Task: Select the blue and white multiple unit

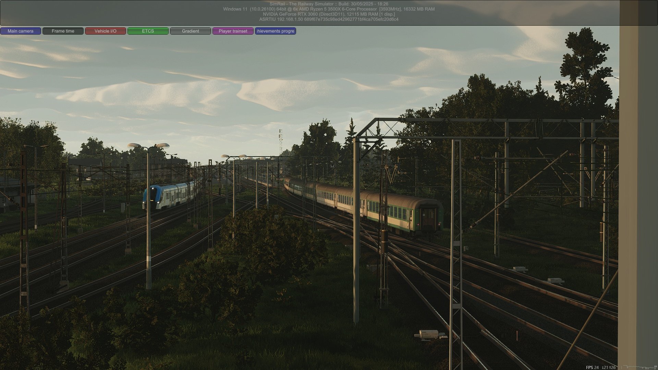Action: click(170, 195)
